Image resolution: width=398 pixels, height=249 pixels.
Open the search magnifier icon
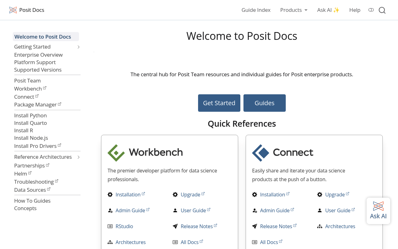pos(382,10)
